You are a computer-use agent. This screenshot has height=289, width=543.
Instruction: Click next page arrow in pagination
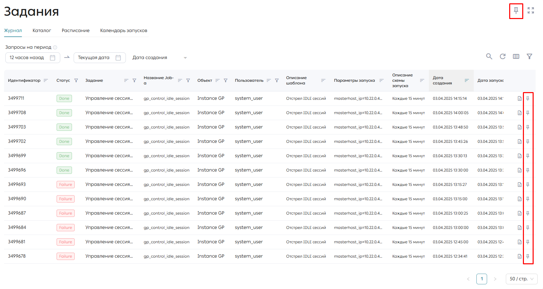pos(495,279)
